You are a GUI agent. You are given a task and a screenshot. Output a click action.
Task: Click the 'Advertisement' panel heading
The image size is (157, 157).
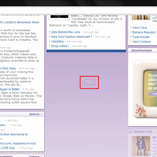141,51
